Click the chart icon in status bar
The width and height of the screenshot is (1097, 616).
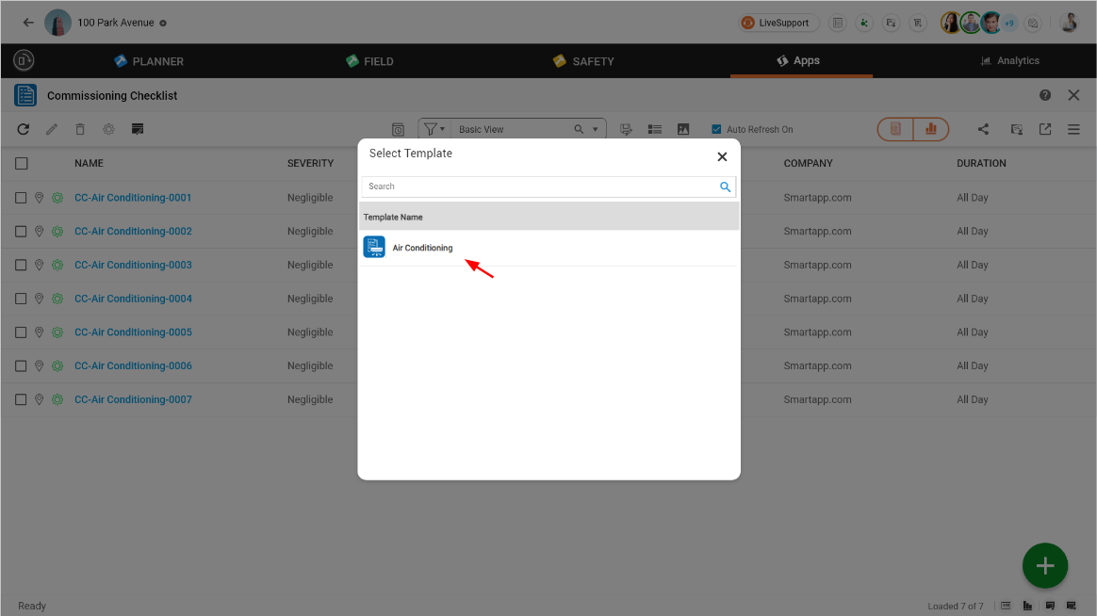pos(1027,606)
